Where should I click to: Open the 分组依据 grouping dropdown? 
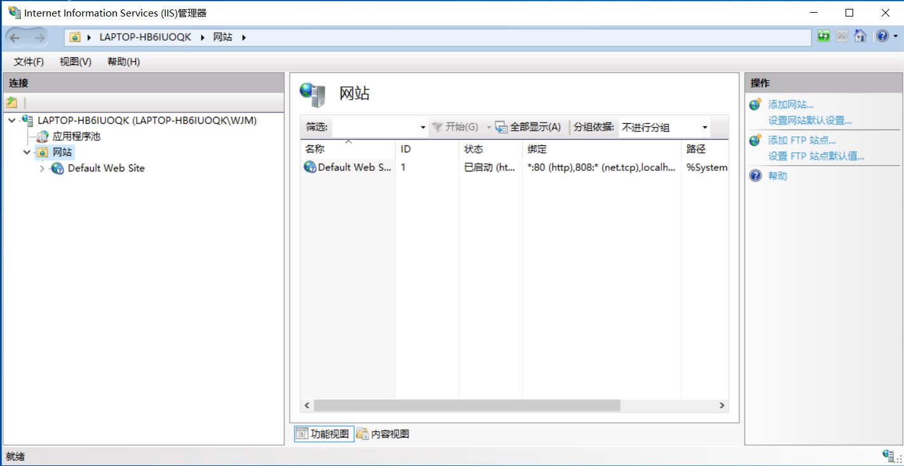coord(704,127)
